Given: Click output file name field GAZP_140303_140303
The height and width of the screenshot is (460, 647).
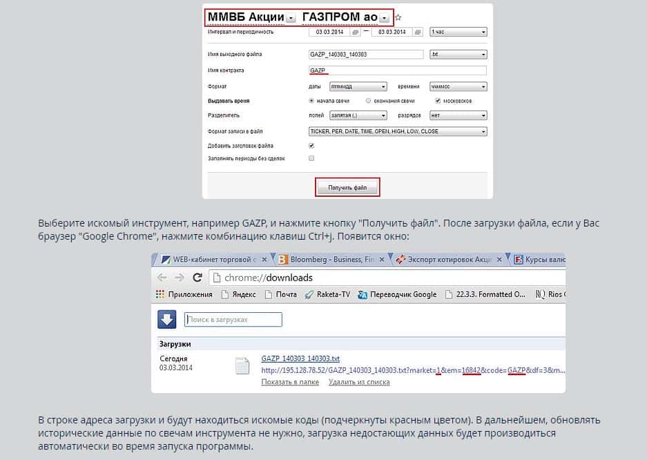Looking at the screenshot, I should tap(366, 55).
